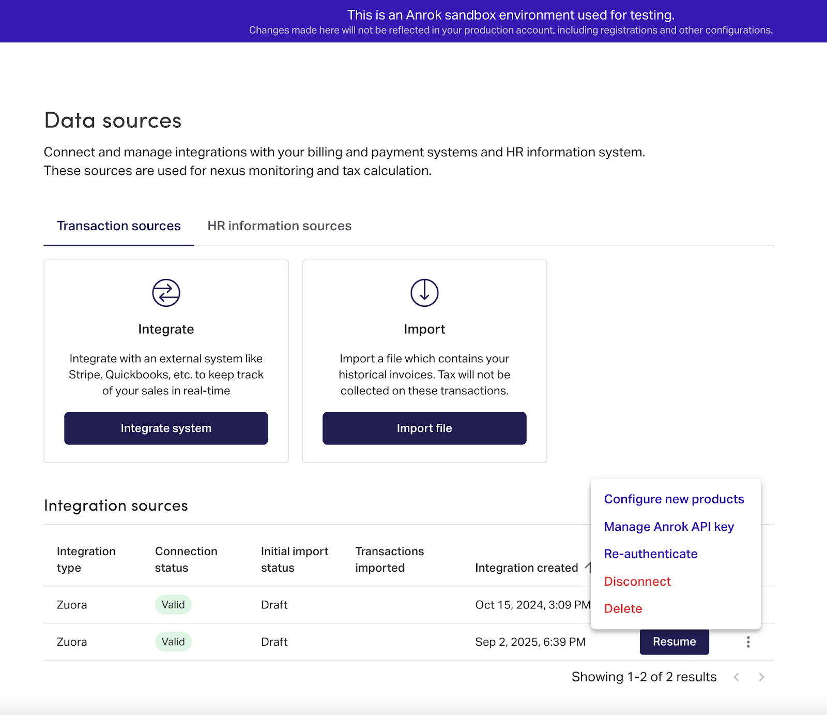Viewport: 827px width, 715px height.
Task: Sort by Integration created arrow
Action: [x=587, y=568]
